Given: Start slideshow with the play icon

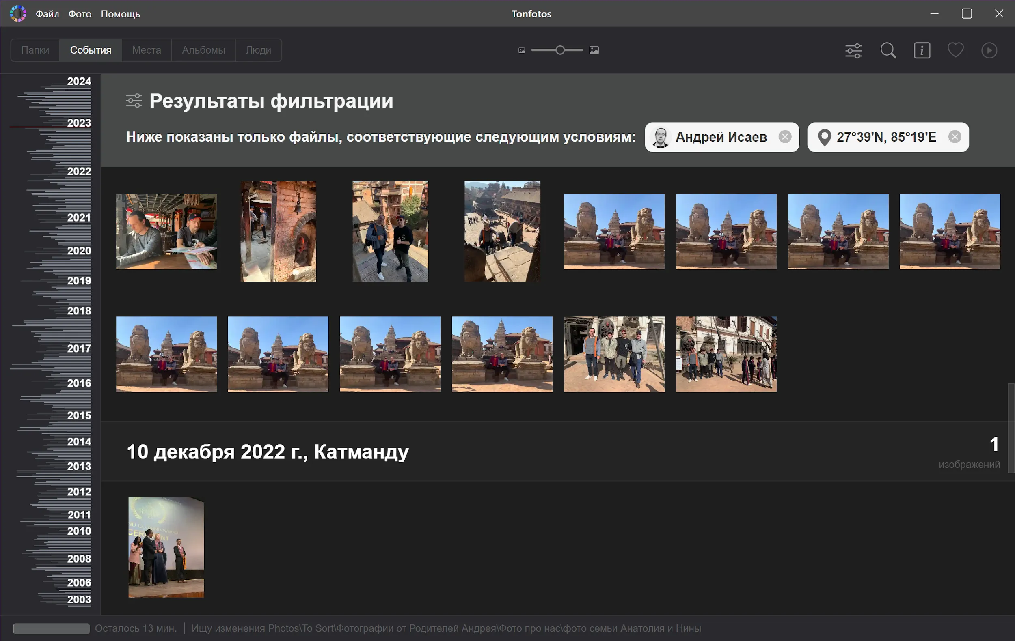Looking at the screenshot, I should coord(989,50).
